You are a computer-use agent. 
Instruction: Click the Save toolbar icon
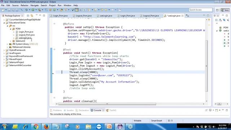coord(9,10)
